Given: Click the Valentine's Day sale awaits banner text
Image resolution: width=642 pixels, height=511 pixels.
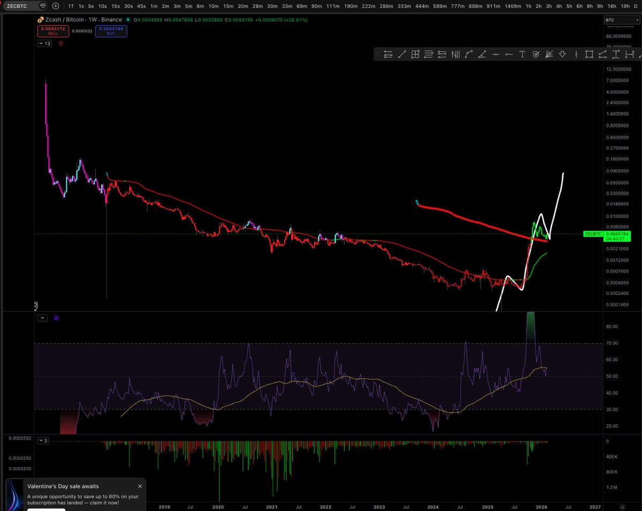Looking at the screenshot, I should pyautogui.click(x=63, y=486).
